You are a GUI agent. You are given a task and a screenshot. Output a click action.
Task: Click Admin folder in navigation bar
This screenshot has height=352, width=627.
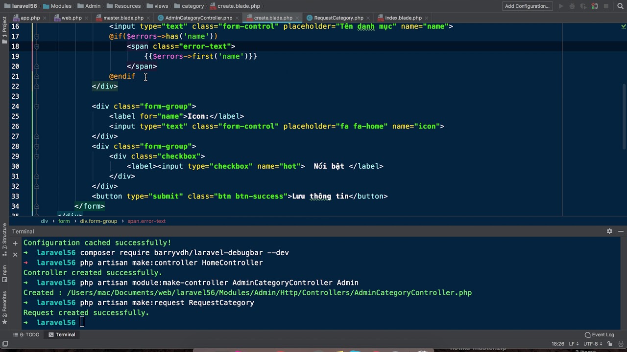[x=89, y=6]
